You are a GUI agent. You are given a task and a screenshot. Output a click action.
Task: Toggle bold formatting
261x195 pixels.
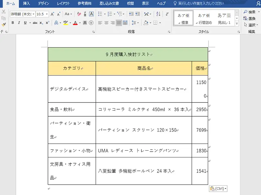coord(13,22)
